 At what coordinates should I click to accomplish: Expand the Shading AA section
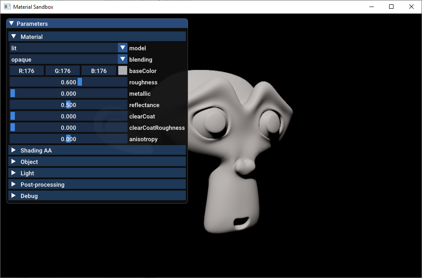97,150
